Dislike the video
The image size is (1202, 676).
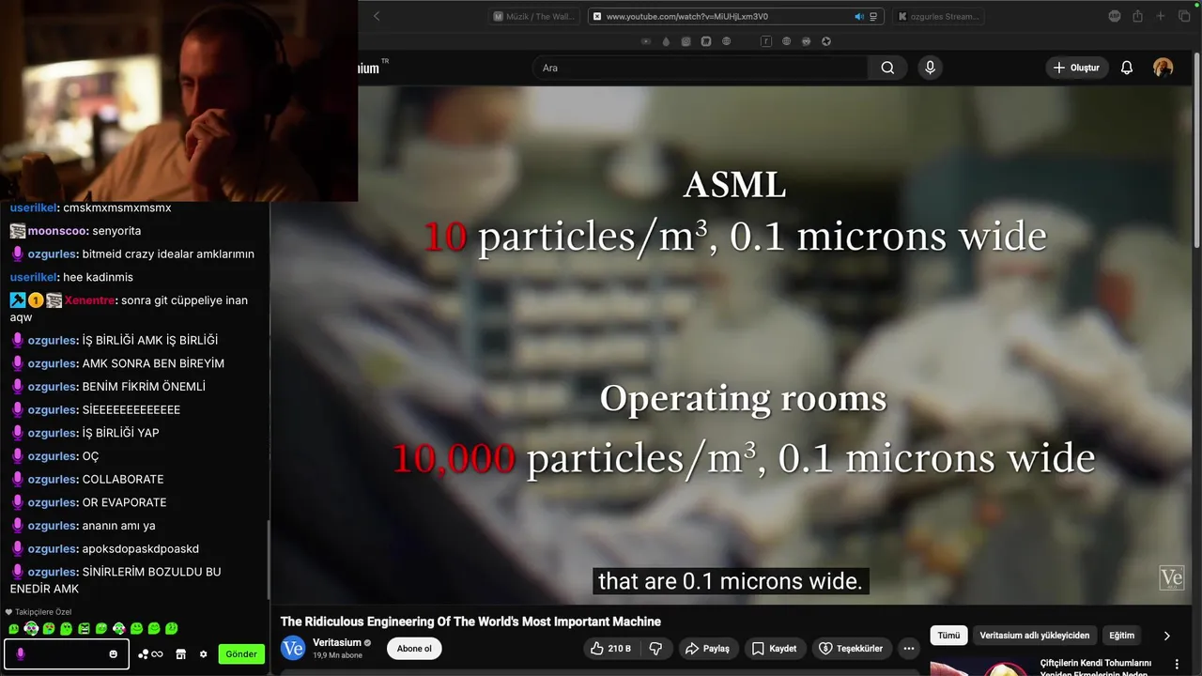click(656, 649)
